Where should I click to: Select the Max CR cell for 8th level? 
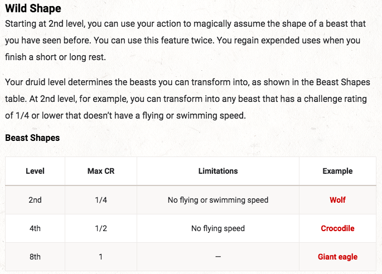click(100, 257)
